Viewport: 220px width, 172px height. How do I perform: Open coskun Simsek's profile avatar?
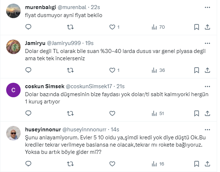pos(13,90)
